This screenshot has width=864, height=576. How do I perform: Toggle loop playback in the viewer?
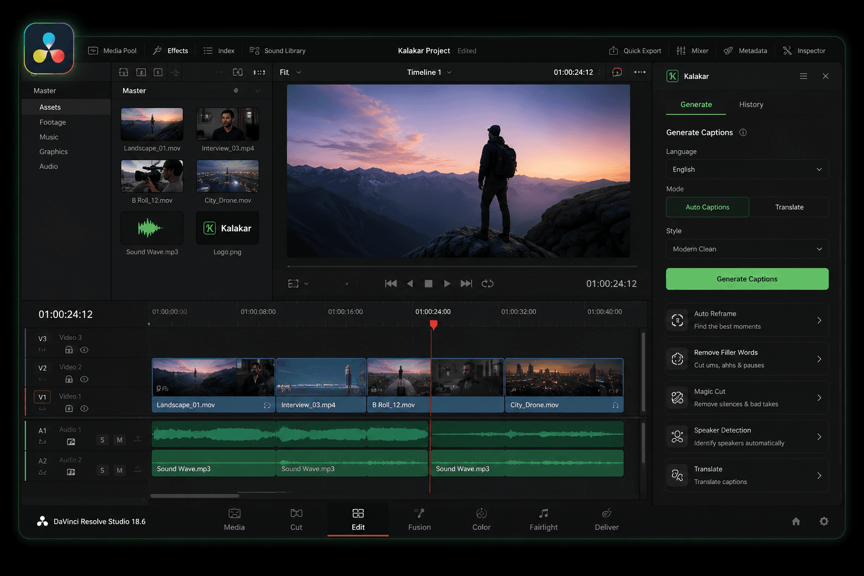point(488,283)
